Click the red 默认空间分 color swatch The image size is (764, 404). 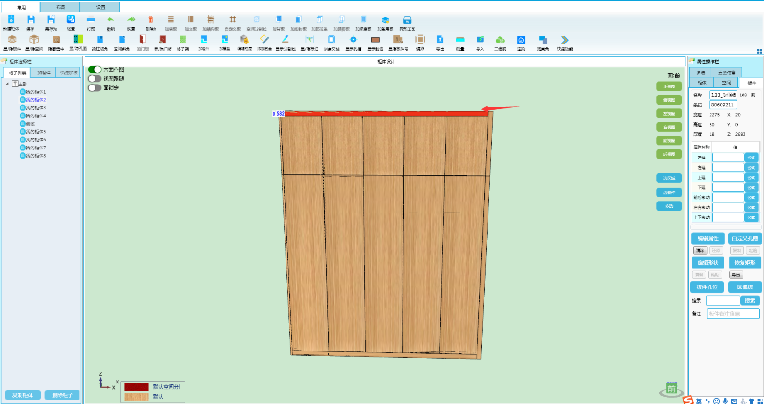pyautogui.click(x=136, y=387)
